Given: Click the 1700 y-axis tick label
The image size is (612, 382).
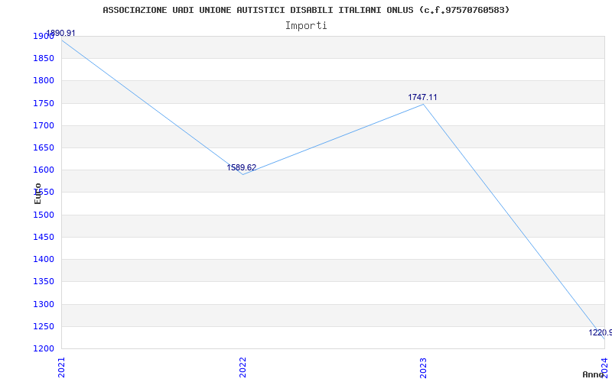Looking at the screenshot, I should [x=44, y=125].
